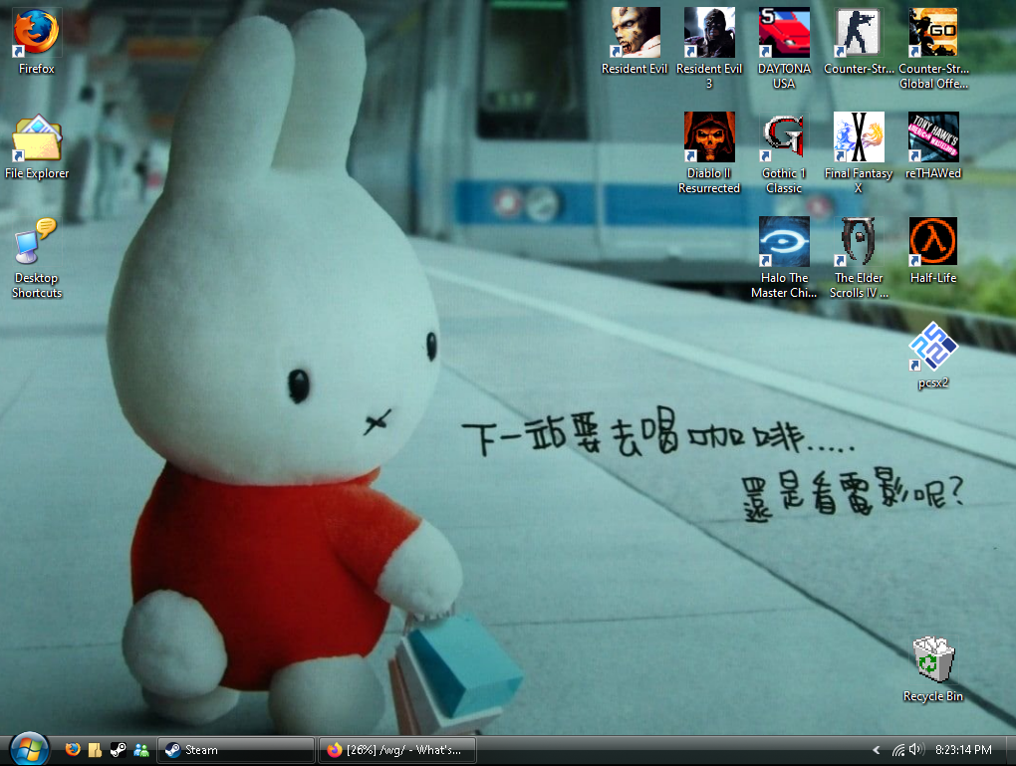Select the Half-Life desktop icon
The image size is (1016, 766).
click(933, 251)
